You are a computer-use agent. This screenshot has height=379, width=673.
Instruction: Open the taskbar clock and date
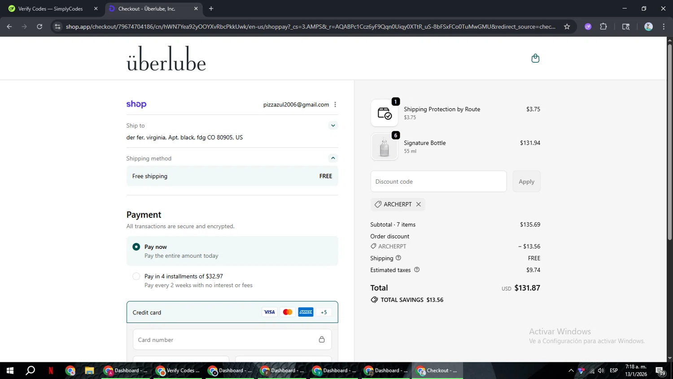point(636,370)
